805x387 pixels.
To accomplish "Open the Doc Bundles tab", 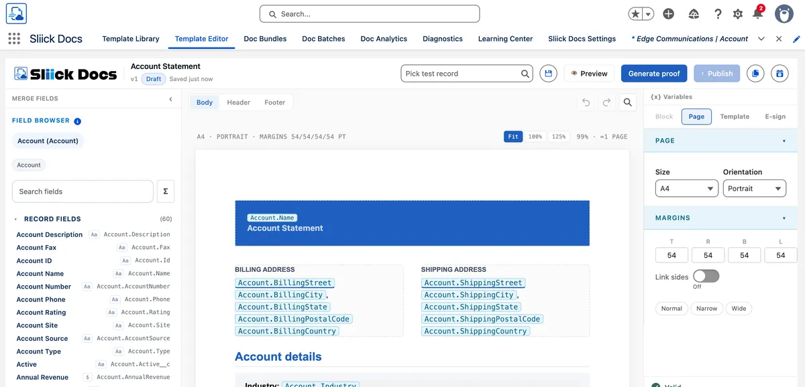I will click(x=265, y=39).
